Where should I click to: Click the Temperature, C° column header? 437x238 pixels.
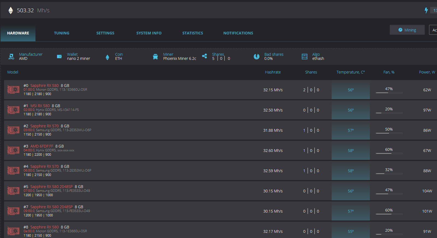pyautogui.click(x=351, y=72)
